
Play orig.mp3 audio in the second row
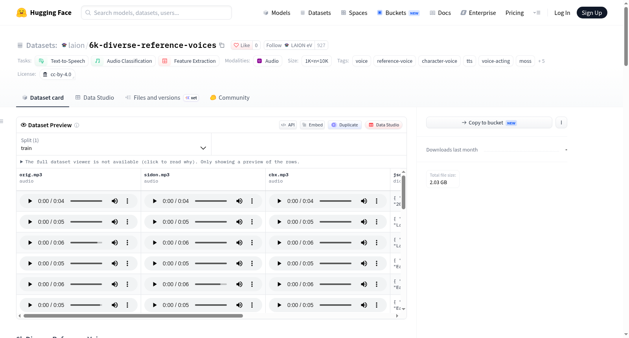pyautogui.click(x=30, y=222)
